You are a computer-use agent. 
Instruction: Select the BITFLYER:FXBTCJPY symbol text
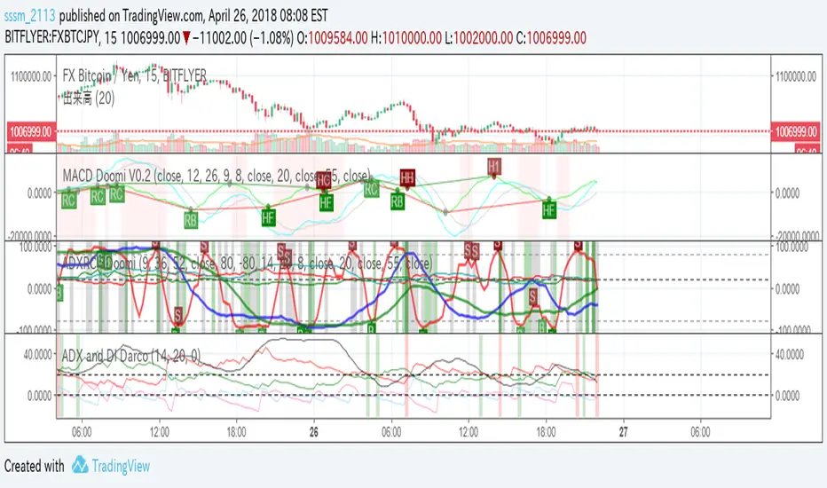pyautogui.click(x=51, y=37)
